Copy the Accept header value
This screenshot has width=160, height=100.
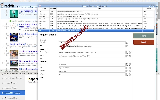(127, 56)
